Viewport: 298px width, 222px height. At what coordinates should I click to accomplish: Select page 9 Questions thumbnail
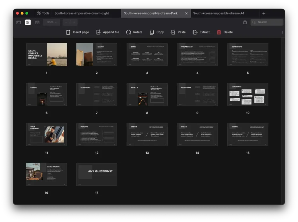pos(197,95)
